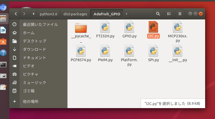The height and width of the screenshot is (119, 215).
Task: Click the video camera icon in sidebar
Action: [14, 66]
